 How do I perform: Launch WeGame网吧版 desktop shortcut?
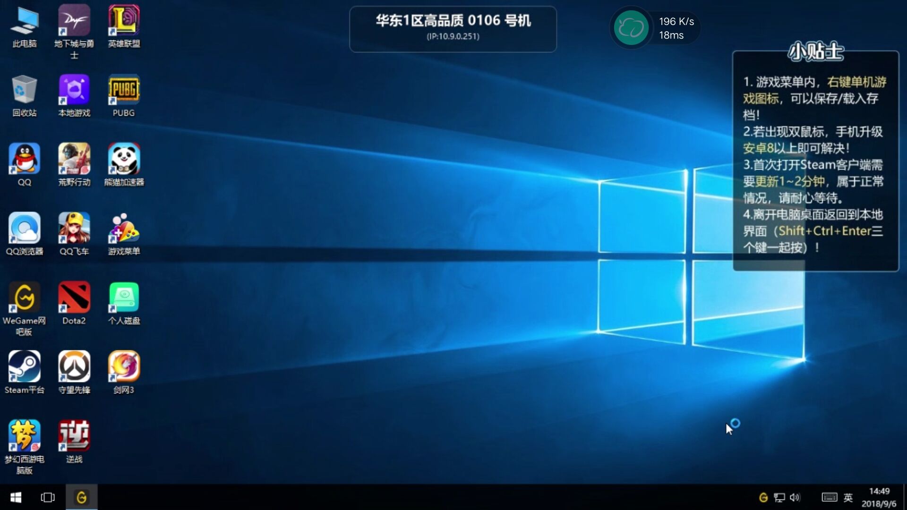(25, 309)
